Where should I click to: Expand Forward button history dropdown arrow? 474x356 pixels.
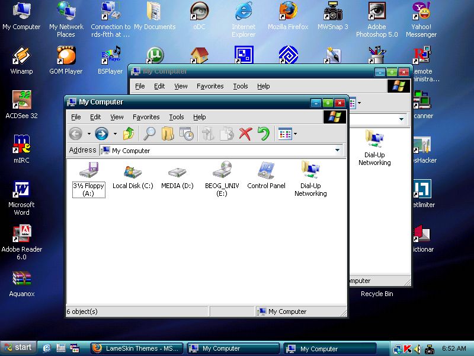(115, 133)
